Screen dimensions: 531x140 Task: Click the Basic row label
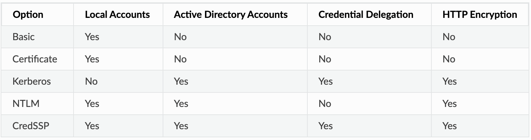click(x=23, y=37)
